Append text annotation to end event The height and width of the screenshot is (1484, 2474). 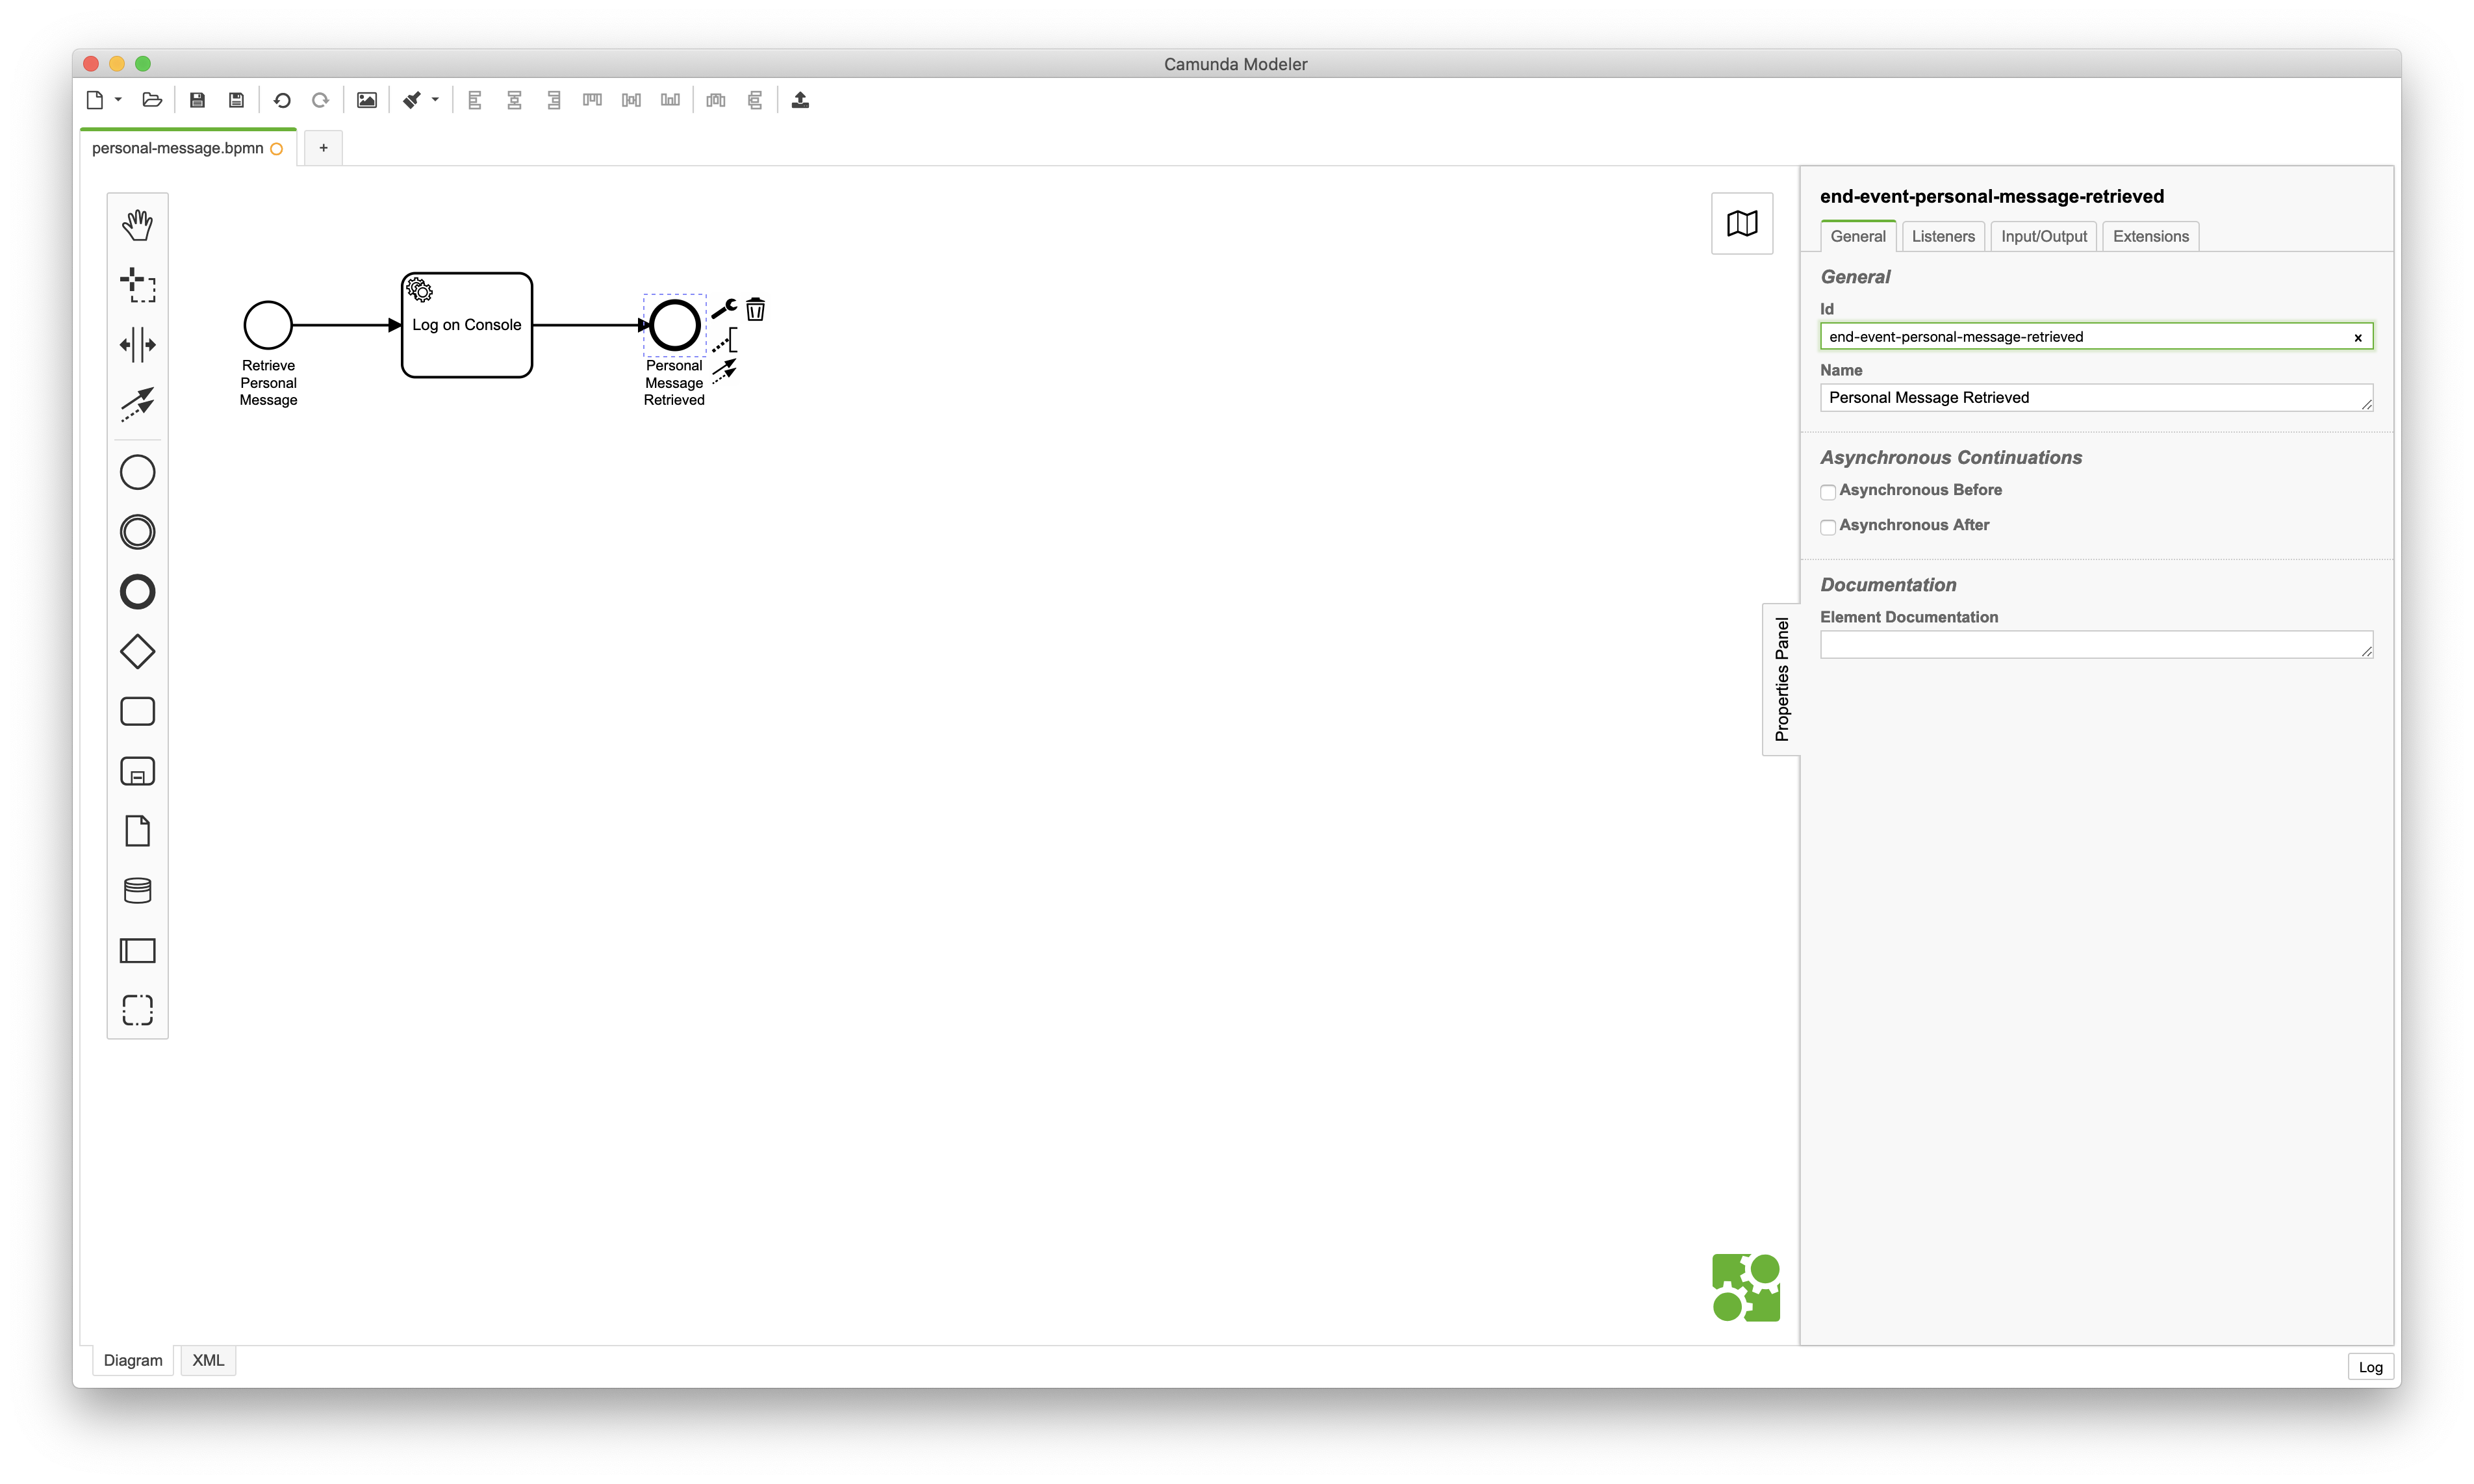[726, 340]
